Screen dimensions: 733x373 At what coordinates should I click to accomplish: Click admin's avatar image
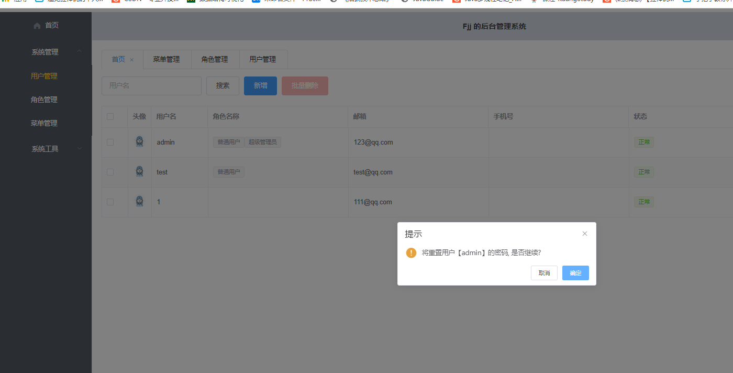pos(139,142)
